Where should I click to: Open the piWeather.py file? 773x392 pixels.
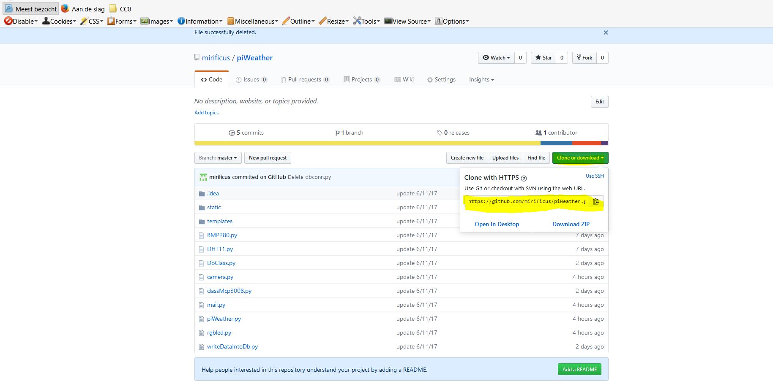tap(224, 319)
